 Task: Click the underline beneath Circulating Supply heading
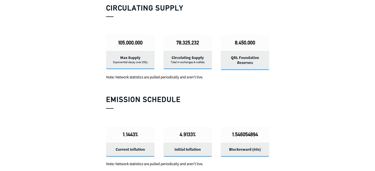click(x=110, y=17)
